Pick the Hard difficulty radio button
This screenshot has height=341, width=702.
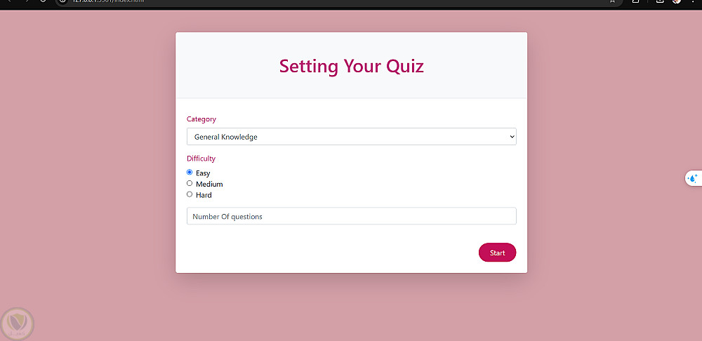tap(190, 195)
